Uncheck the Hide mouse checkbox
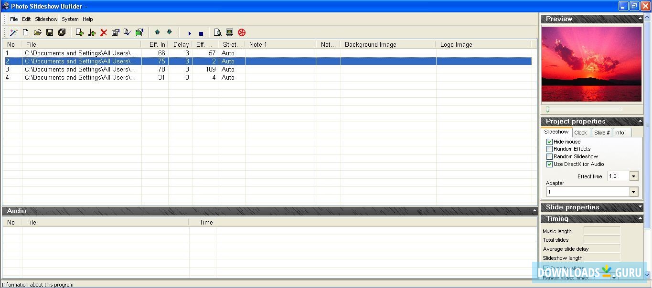652x288 pixels. [549, 142]
